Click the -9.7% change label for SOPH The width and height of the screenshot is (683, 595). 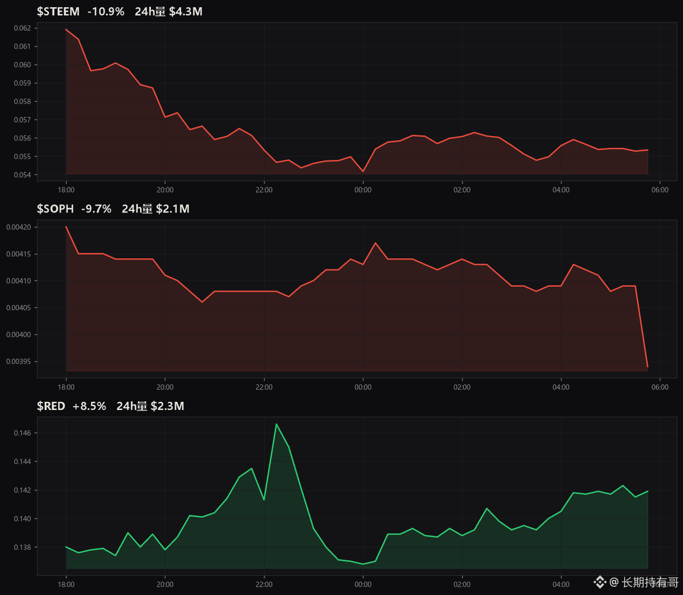pos(96,209)
